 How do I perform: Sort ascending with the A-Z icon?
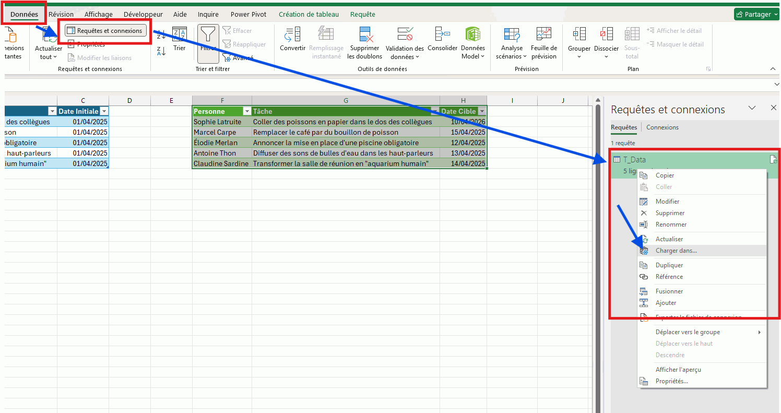pos(161,36)
